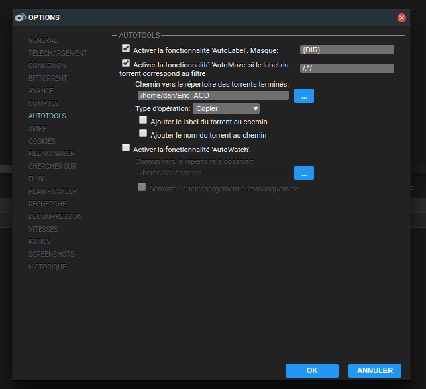The width and height of the screenshot is (426, 389).
Task: Open the Général settings section
Action: (43, 40)
